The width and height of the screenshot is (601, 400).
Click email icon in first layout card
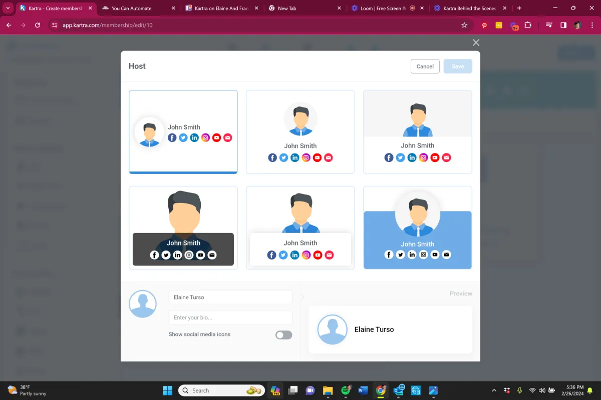pos(228,137)
